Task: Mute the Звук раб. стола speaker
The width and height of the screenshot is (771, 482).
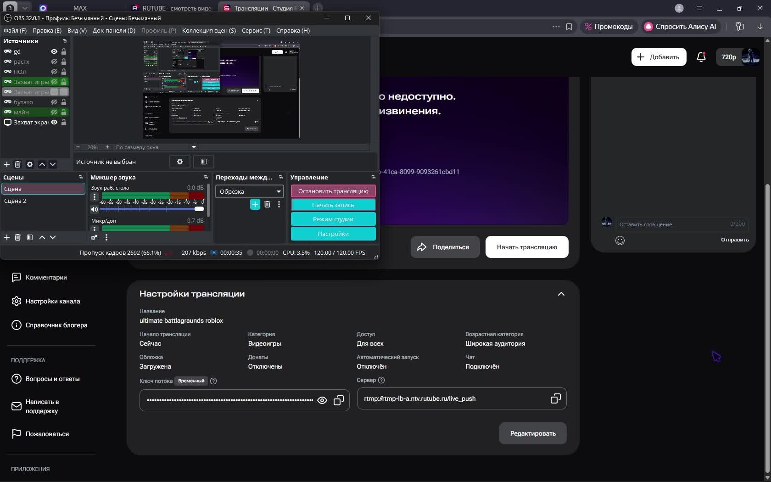Action: tap(95, 209)
